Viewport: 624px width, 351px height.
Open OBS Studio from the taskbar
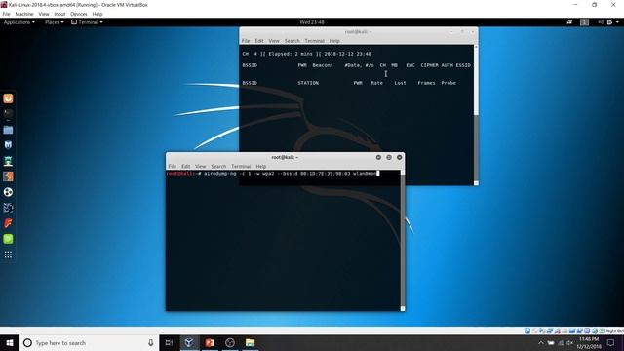click(x=230, y=343)
